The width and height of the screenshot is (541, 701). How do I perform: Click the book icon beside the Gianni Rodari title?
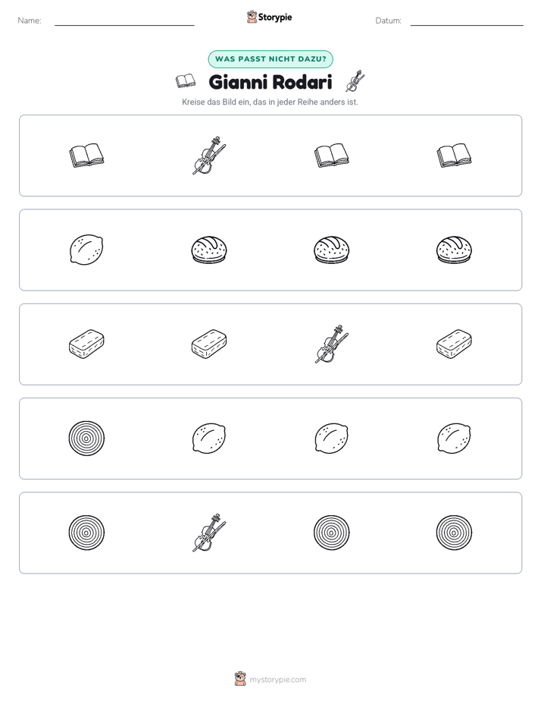(x=185, y=81)
